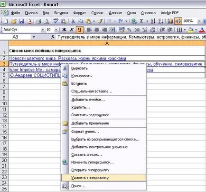Viewport: 206px width, 192px height.
Task: Open the Chart Wizard icon
Action: click(x=170, y=21)
